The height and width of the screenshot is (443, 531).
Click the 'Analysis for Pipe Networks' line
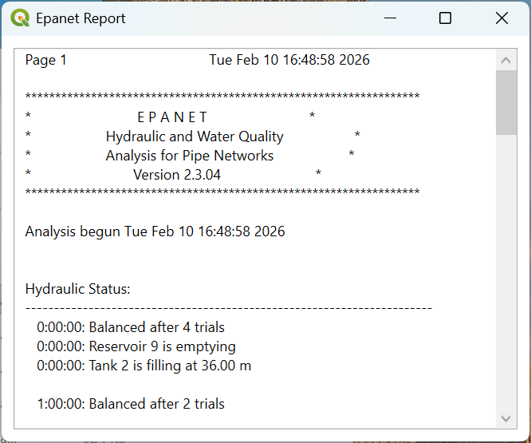190,156
